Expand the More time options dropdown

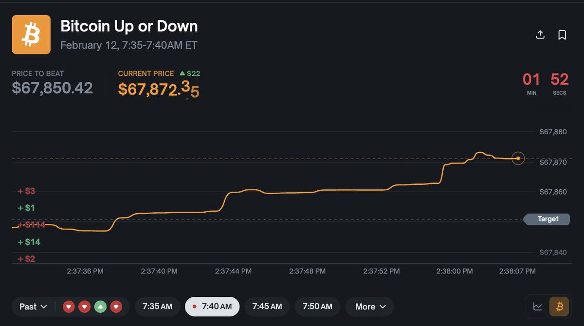(x=369, y=307)
